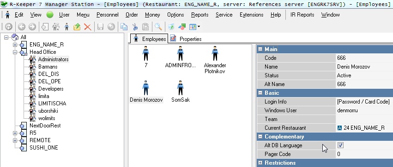This screenshot has height=167, width=393.
Task: Click the employee icon left of Edit
Action: point(7,15)
